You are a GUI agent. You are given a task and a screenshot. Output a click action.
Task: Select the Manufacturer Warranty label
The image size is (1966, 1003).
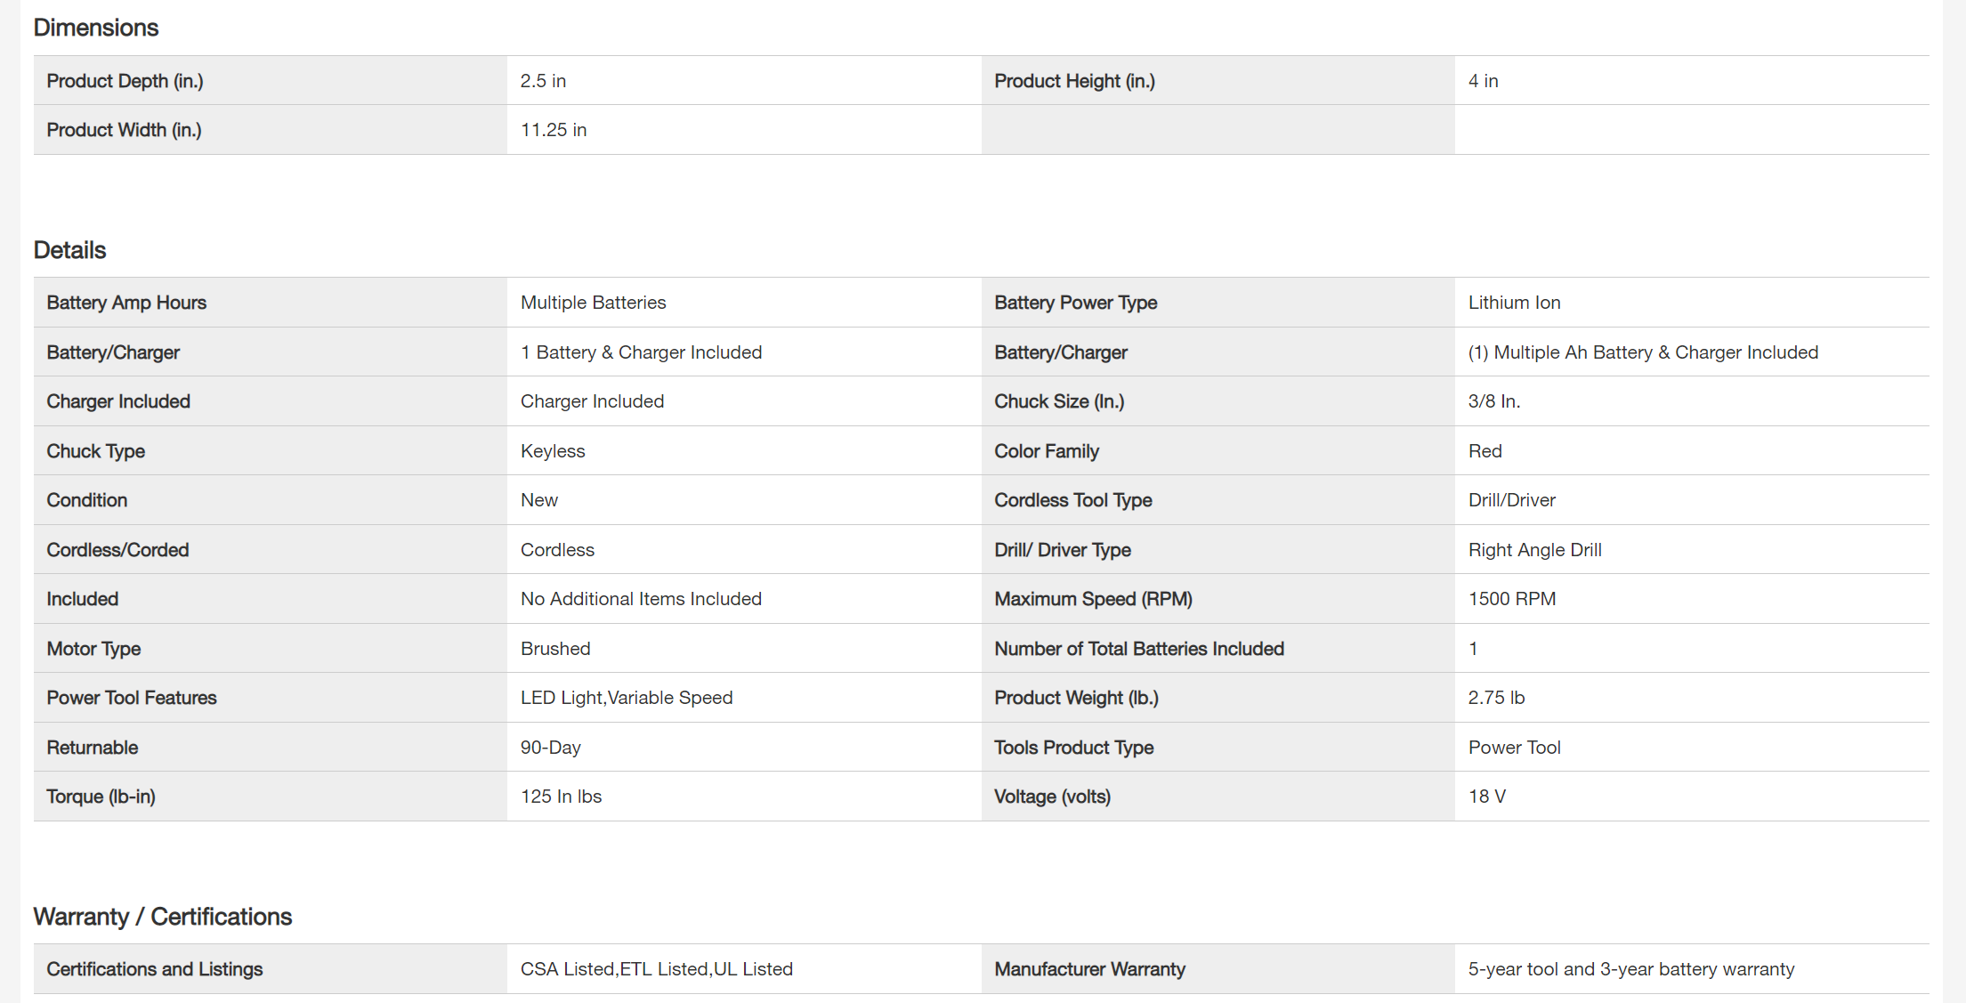tap(1089, 969)
